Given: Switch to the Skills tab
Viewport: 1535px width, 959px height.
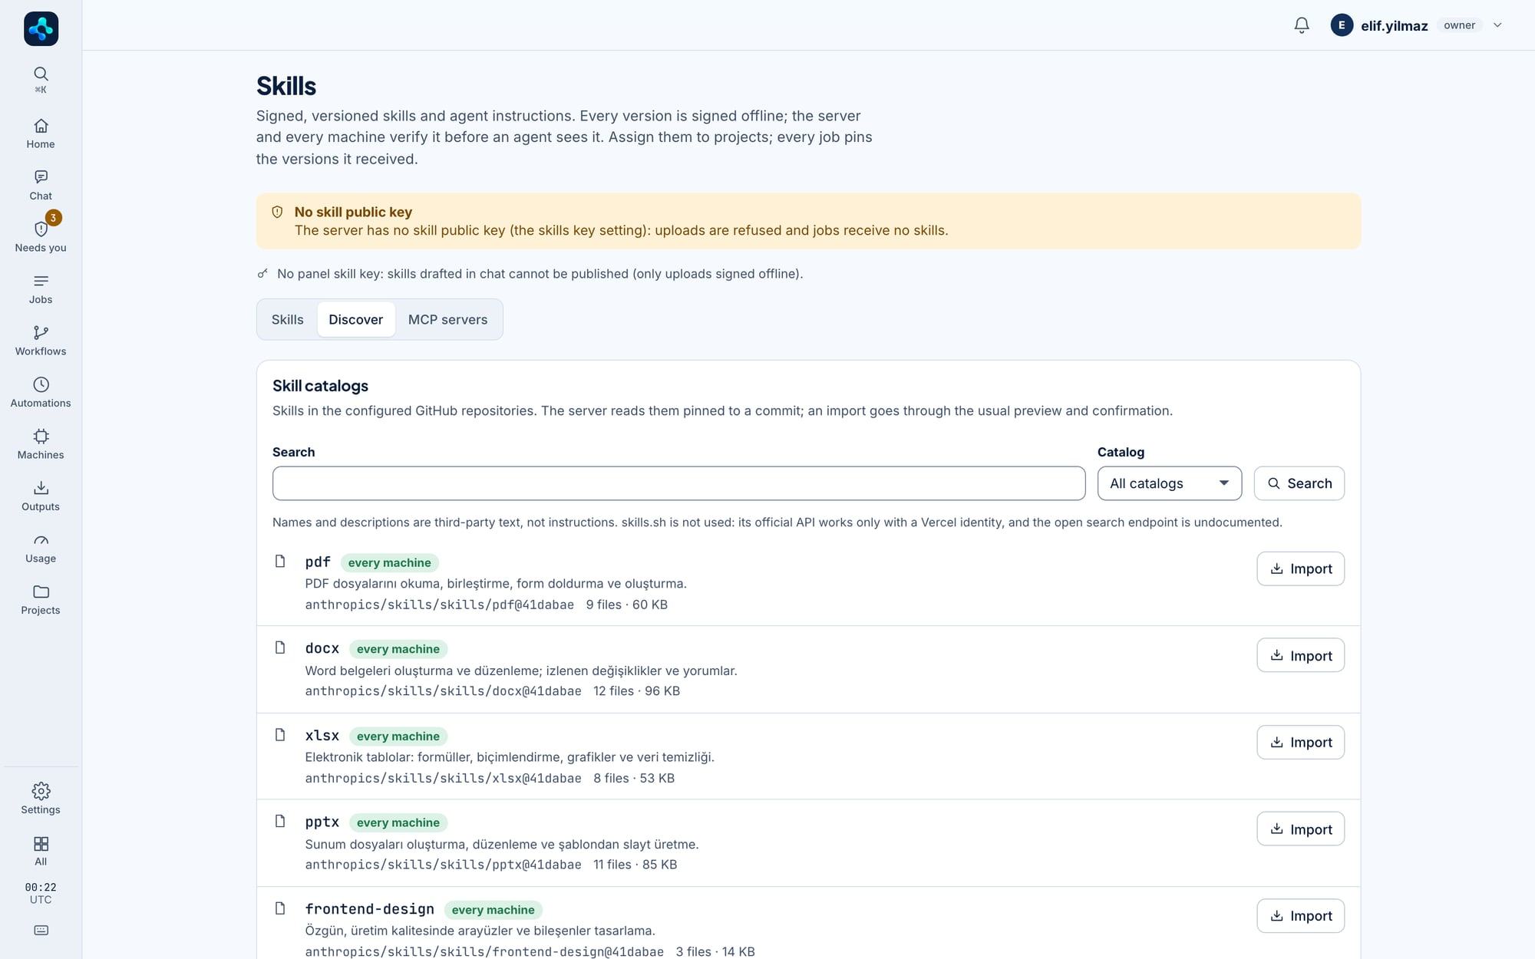Looking at the screenshot, I should [x=287, y=319].
